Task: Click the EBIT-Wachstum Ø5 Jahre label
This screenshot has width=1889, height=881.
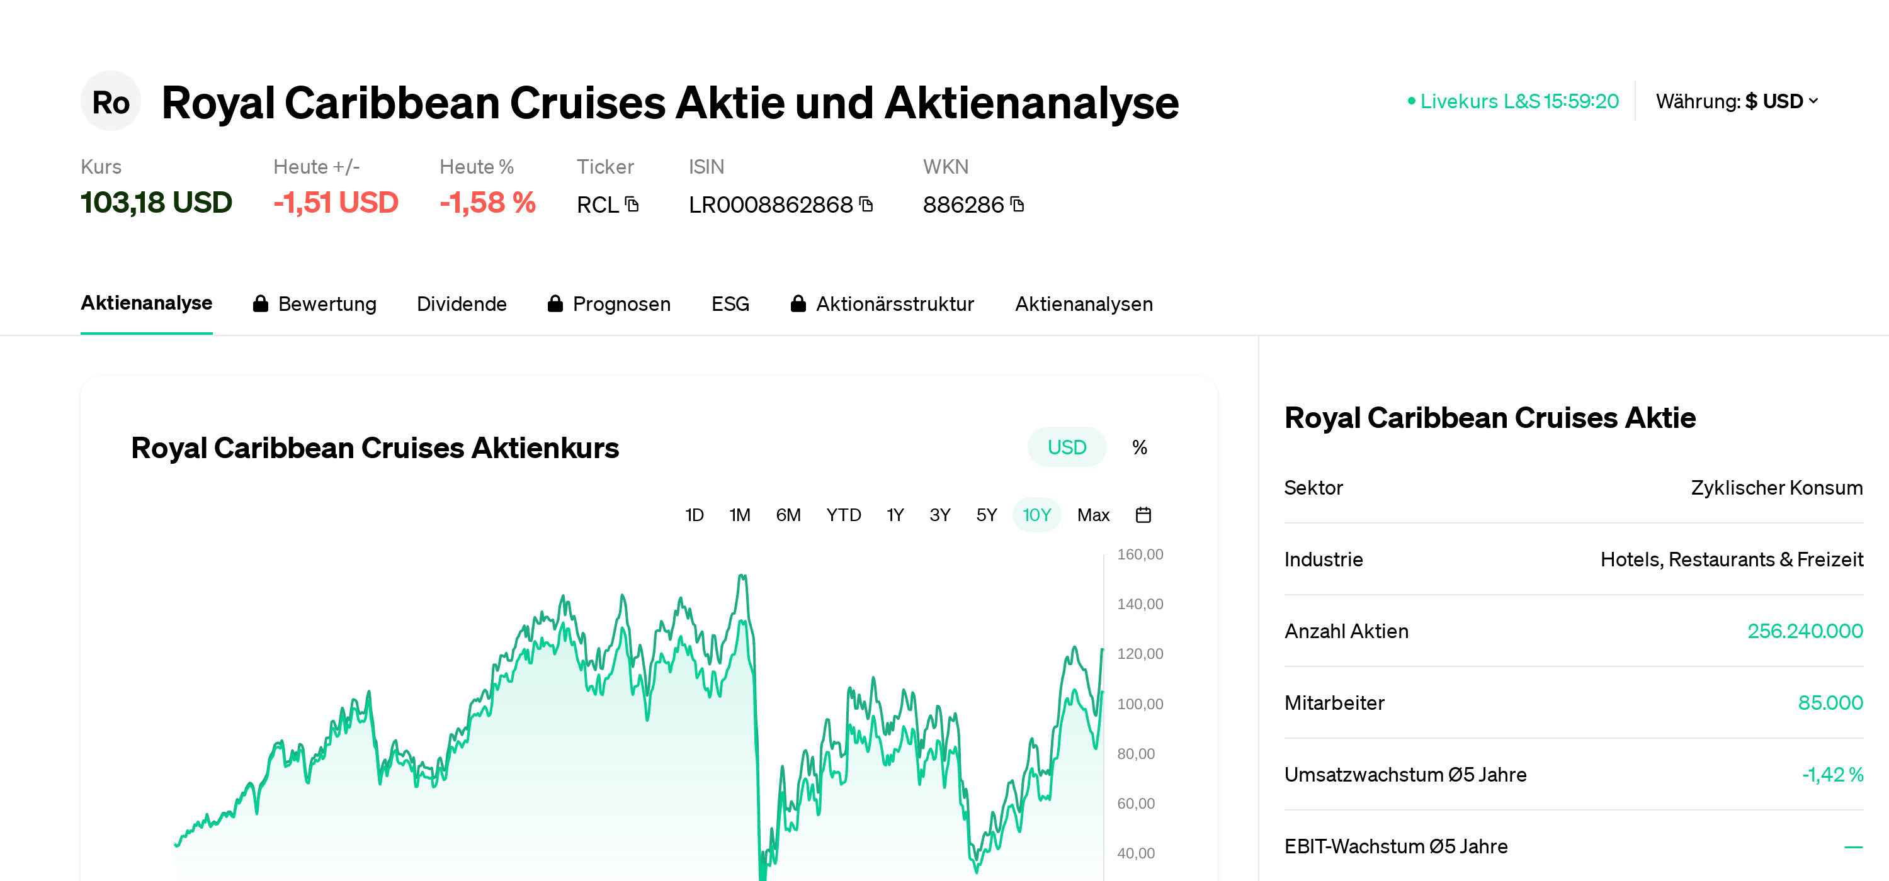Action: [x=1395, y=846]
